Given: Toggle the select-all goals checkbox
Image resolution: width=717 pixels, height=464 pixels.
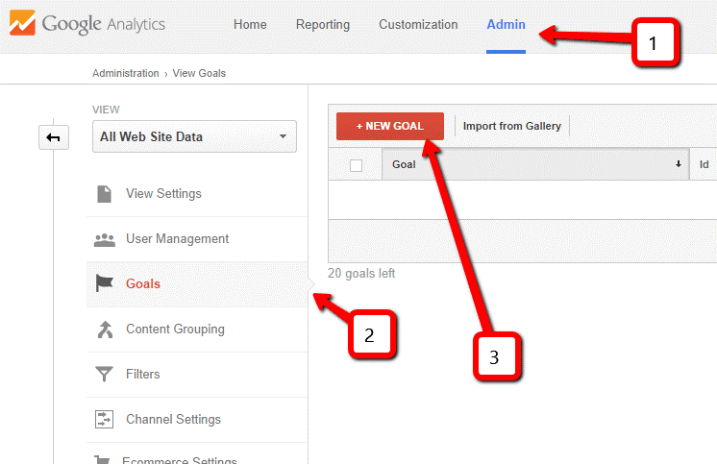Looking at the screenshot, I should 356,165.
